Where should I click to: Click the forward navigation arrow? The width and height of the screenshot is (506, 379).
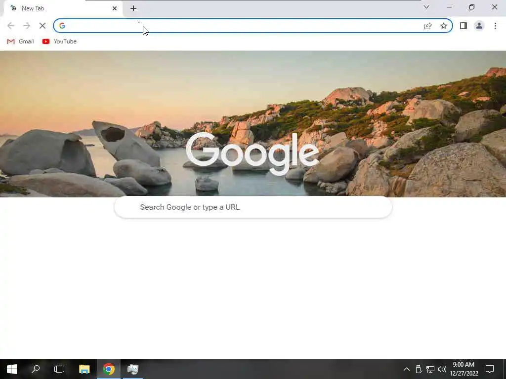click(x=27, y=26)
